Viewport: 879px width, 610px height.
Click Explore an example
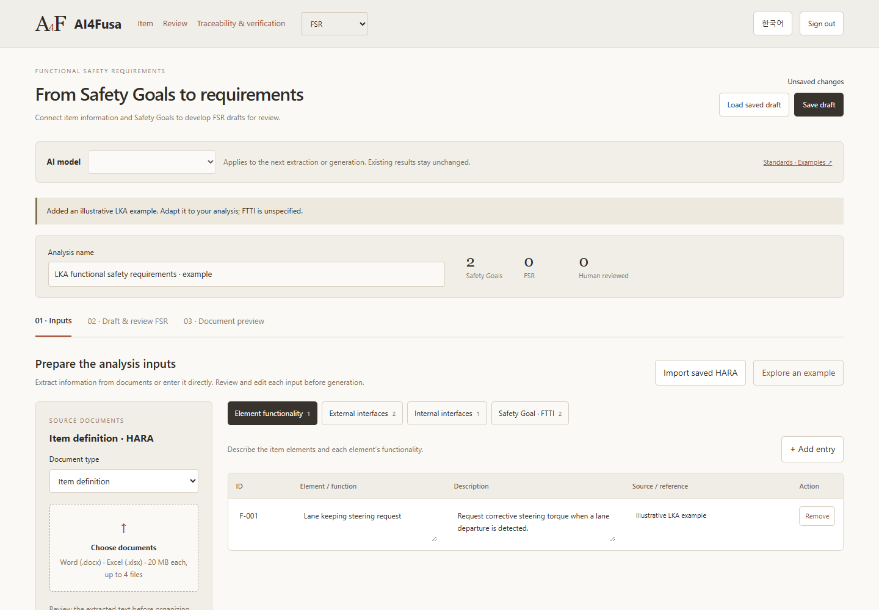click(x=798, y=373)
